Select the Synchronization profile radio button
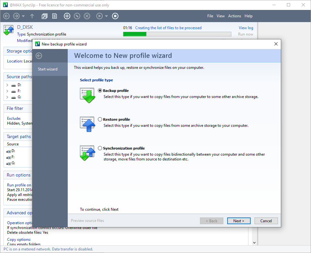This screenshot has height=253, width=311. (x=100, y=148)
